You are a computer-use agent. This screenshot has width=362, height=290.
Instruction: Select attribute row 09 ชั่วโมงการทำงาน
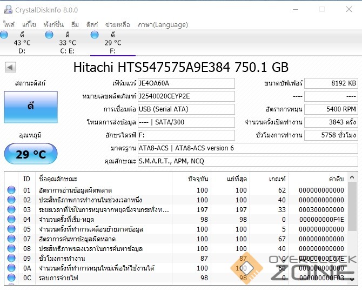[x=176, y=258]
